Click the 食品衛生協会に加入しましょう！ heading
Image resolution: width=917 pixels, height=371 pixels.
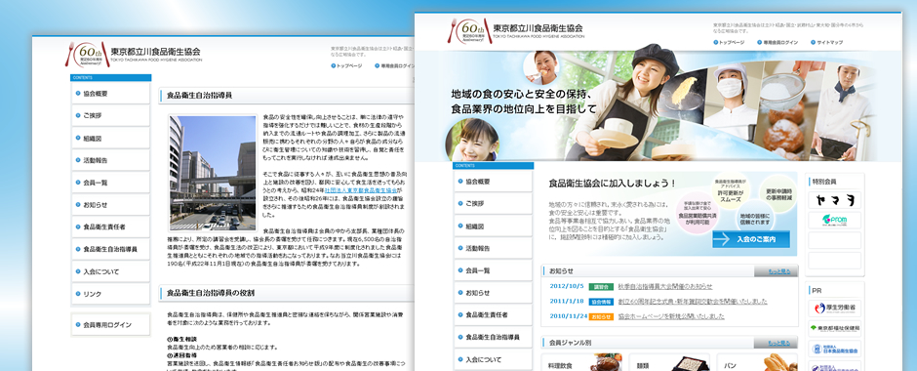613,184
